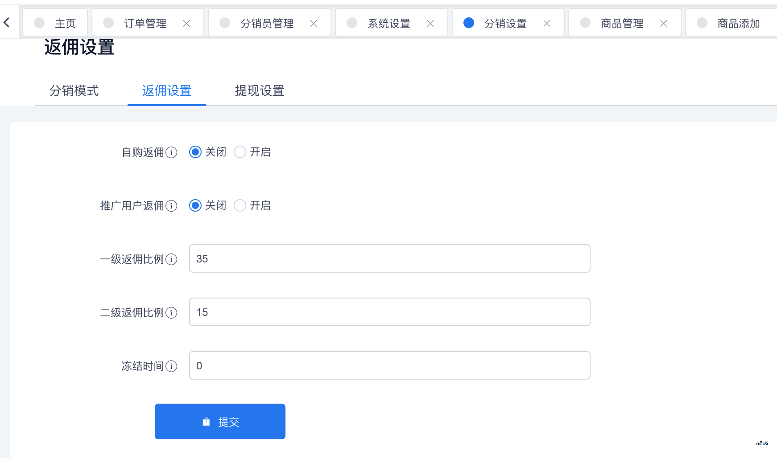The height and width of the screenshot is (458, 777).
Task: Show info tooltip for 自购返佣
Action: pyautogui.click(x=171, y=152)
